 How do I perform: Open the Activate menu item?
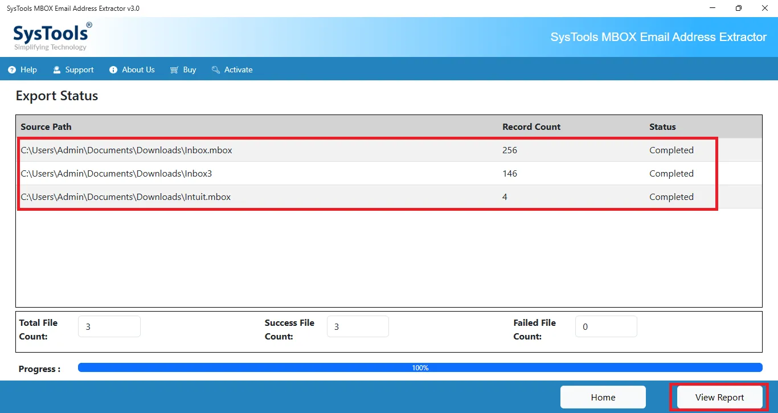pos(232,70)
